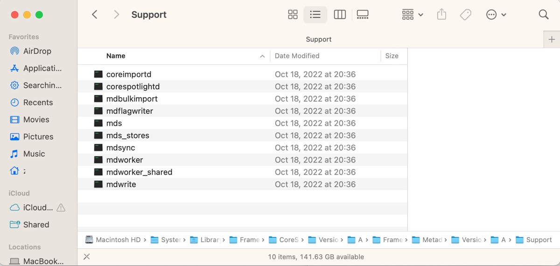Click the Metad folder in path bar

pos(427,240)
